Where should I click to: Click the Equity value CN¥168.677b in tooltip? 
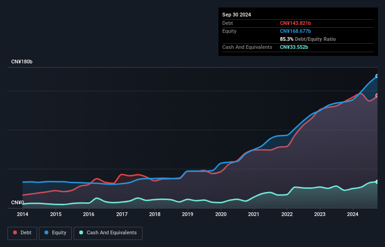tap(295, 31)
